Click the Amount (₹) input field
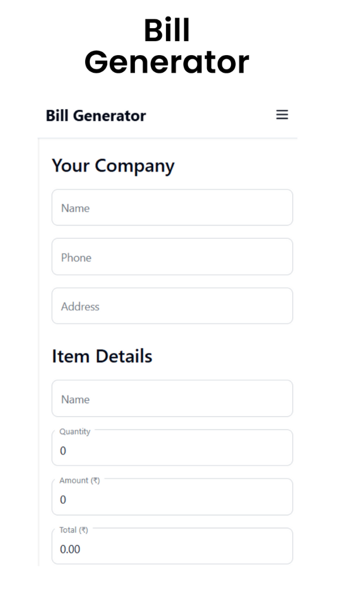Screen dimensions: 352x601 (172, 499)
